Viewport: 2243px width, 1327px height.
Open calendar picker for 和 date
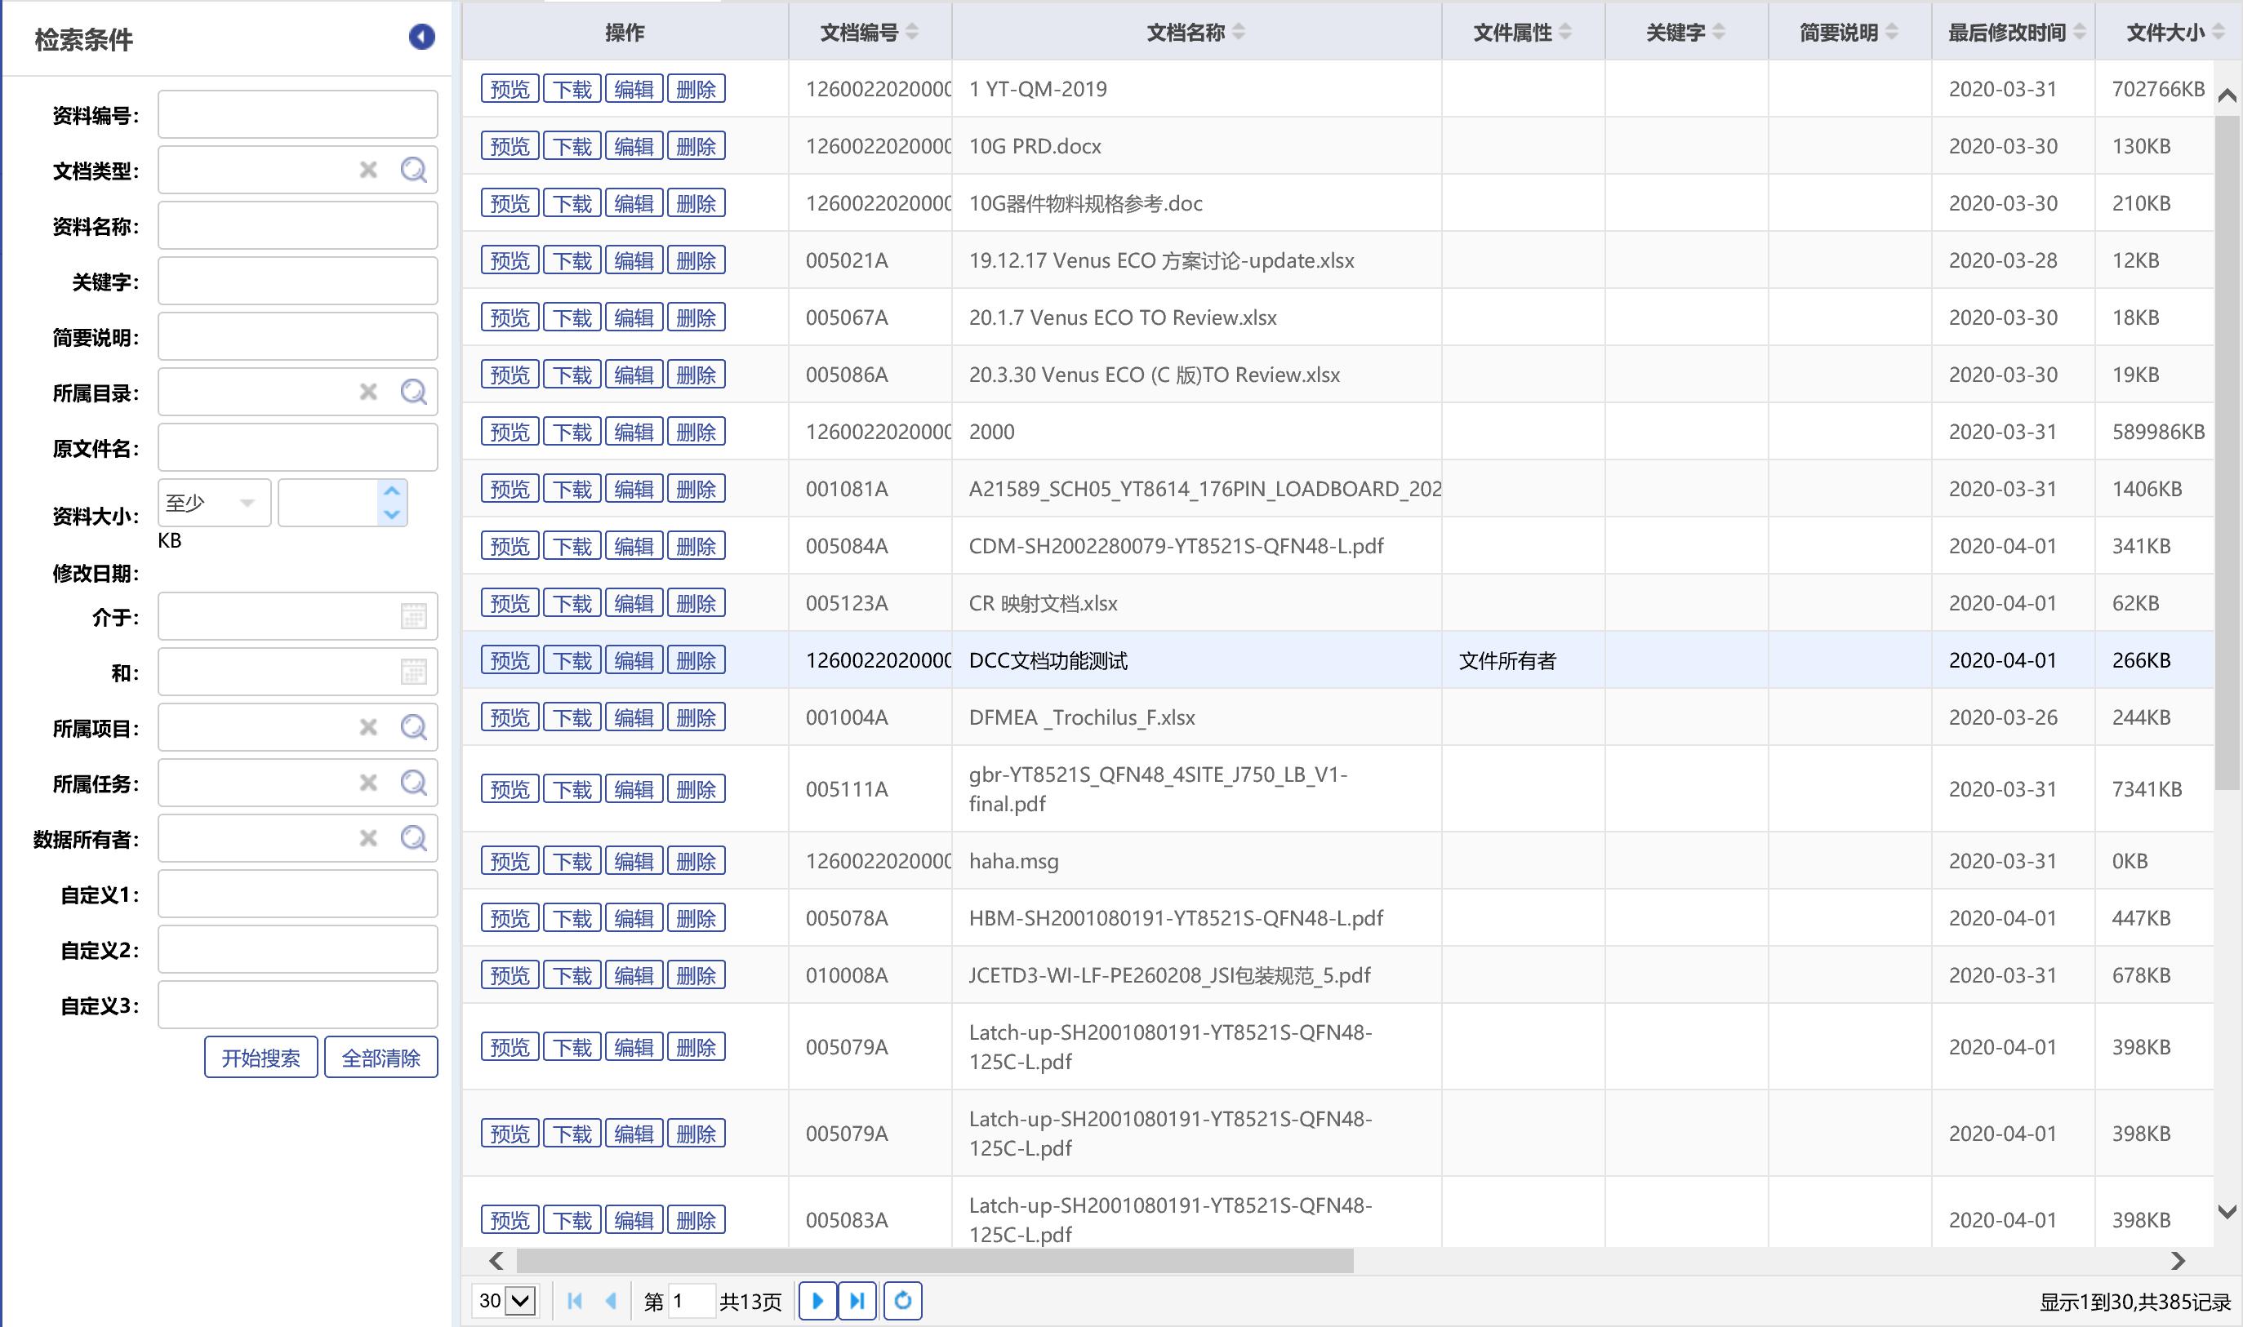click(413, 672)
